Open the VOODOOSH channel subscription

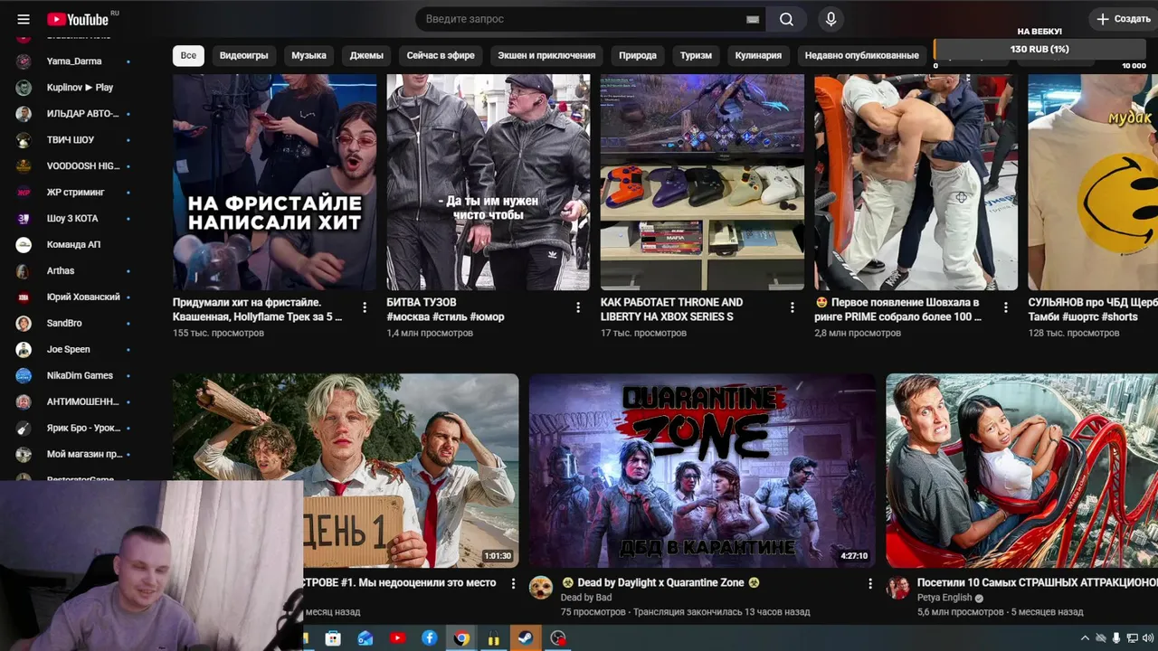(x=72, y=166)
